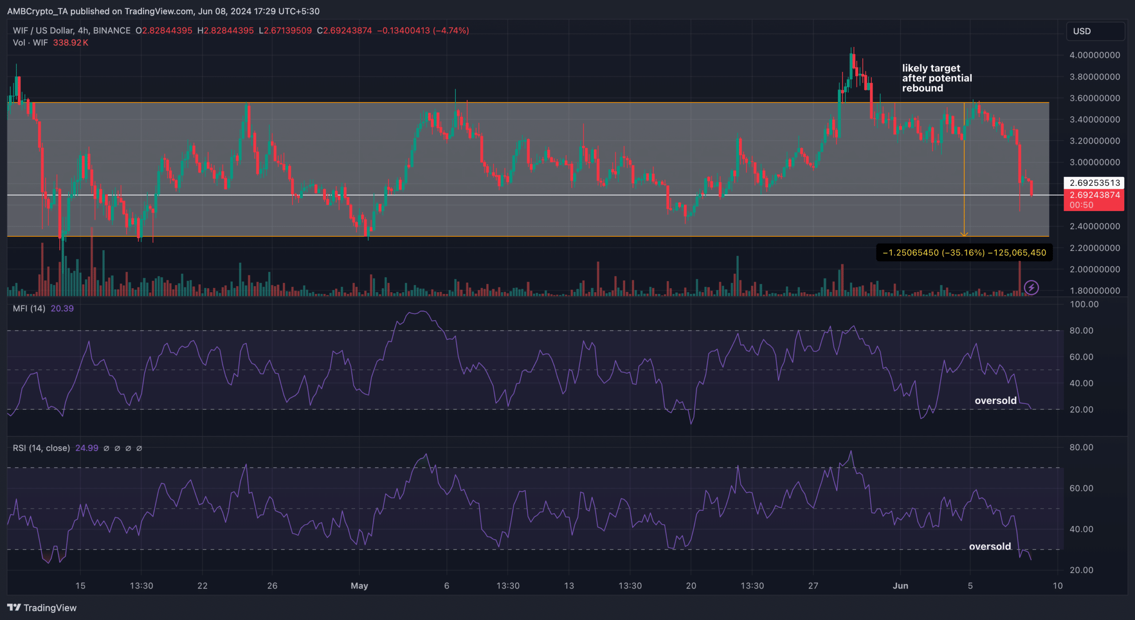1135x620 pixels.
Task: Click the '5' date on time axis
Action: click(970, 585)
